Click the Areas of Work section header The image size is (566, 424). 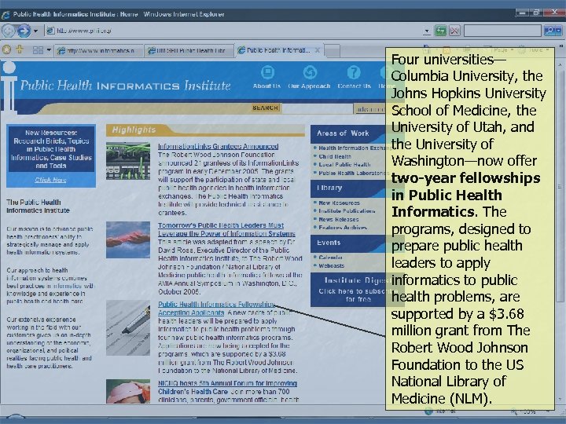click(x=348, y=133)
